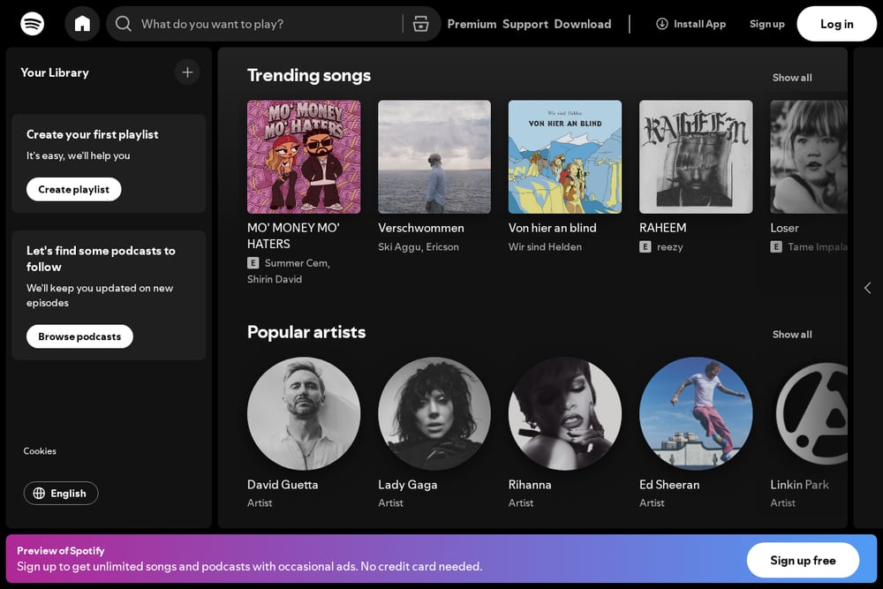Click the globe icon on the English button

coord(39,494)
